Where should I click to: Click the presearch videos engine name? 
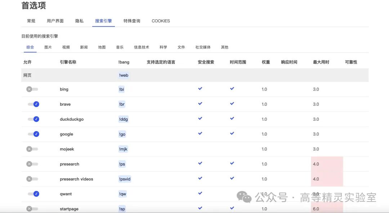(x=76, y=179)
